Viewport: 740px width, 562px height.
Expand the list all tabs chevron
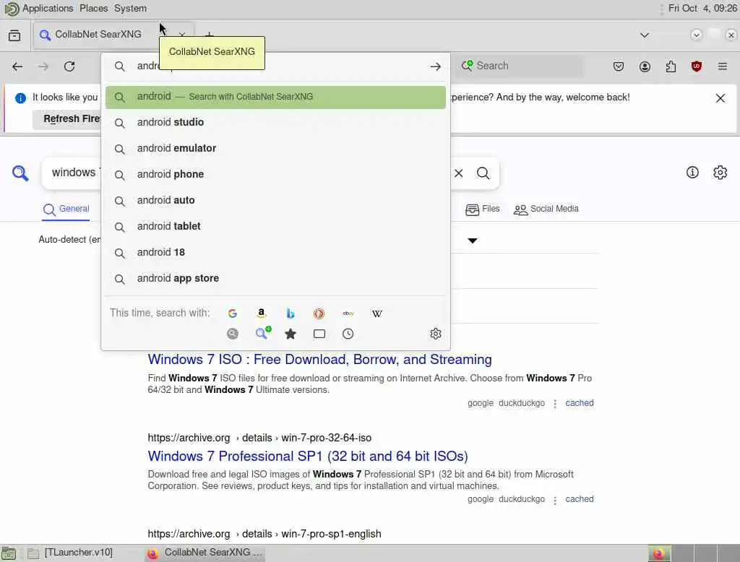[x=644, y=35]
